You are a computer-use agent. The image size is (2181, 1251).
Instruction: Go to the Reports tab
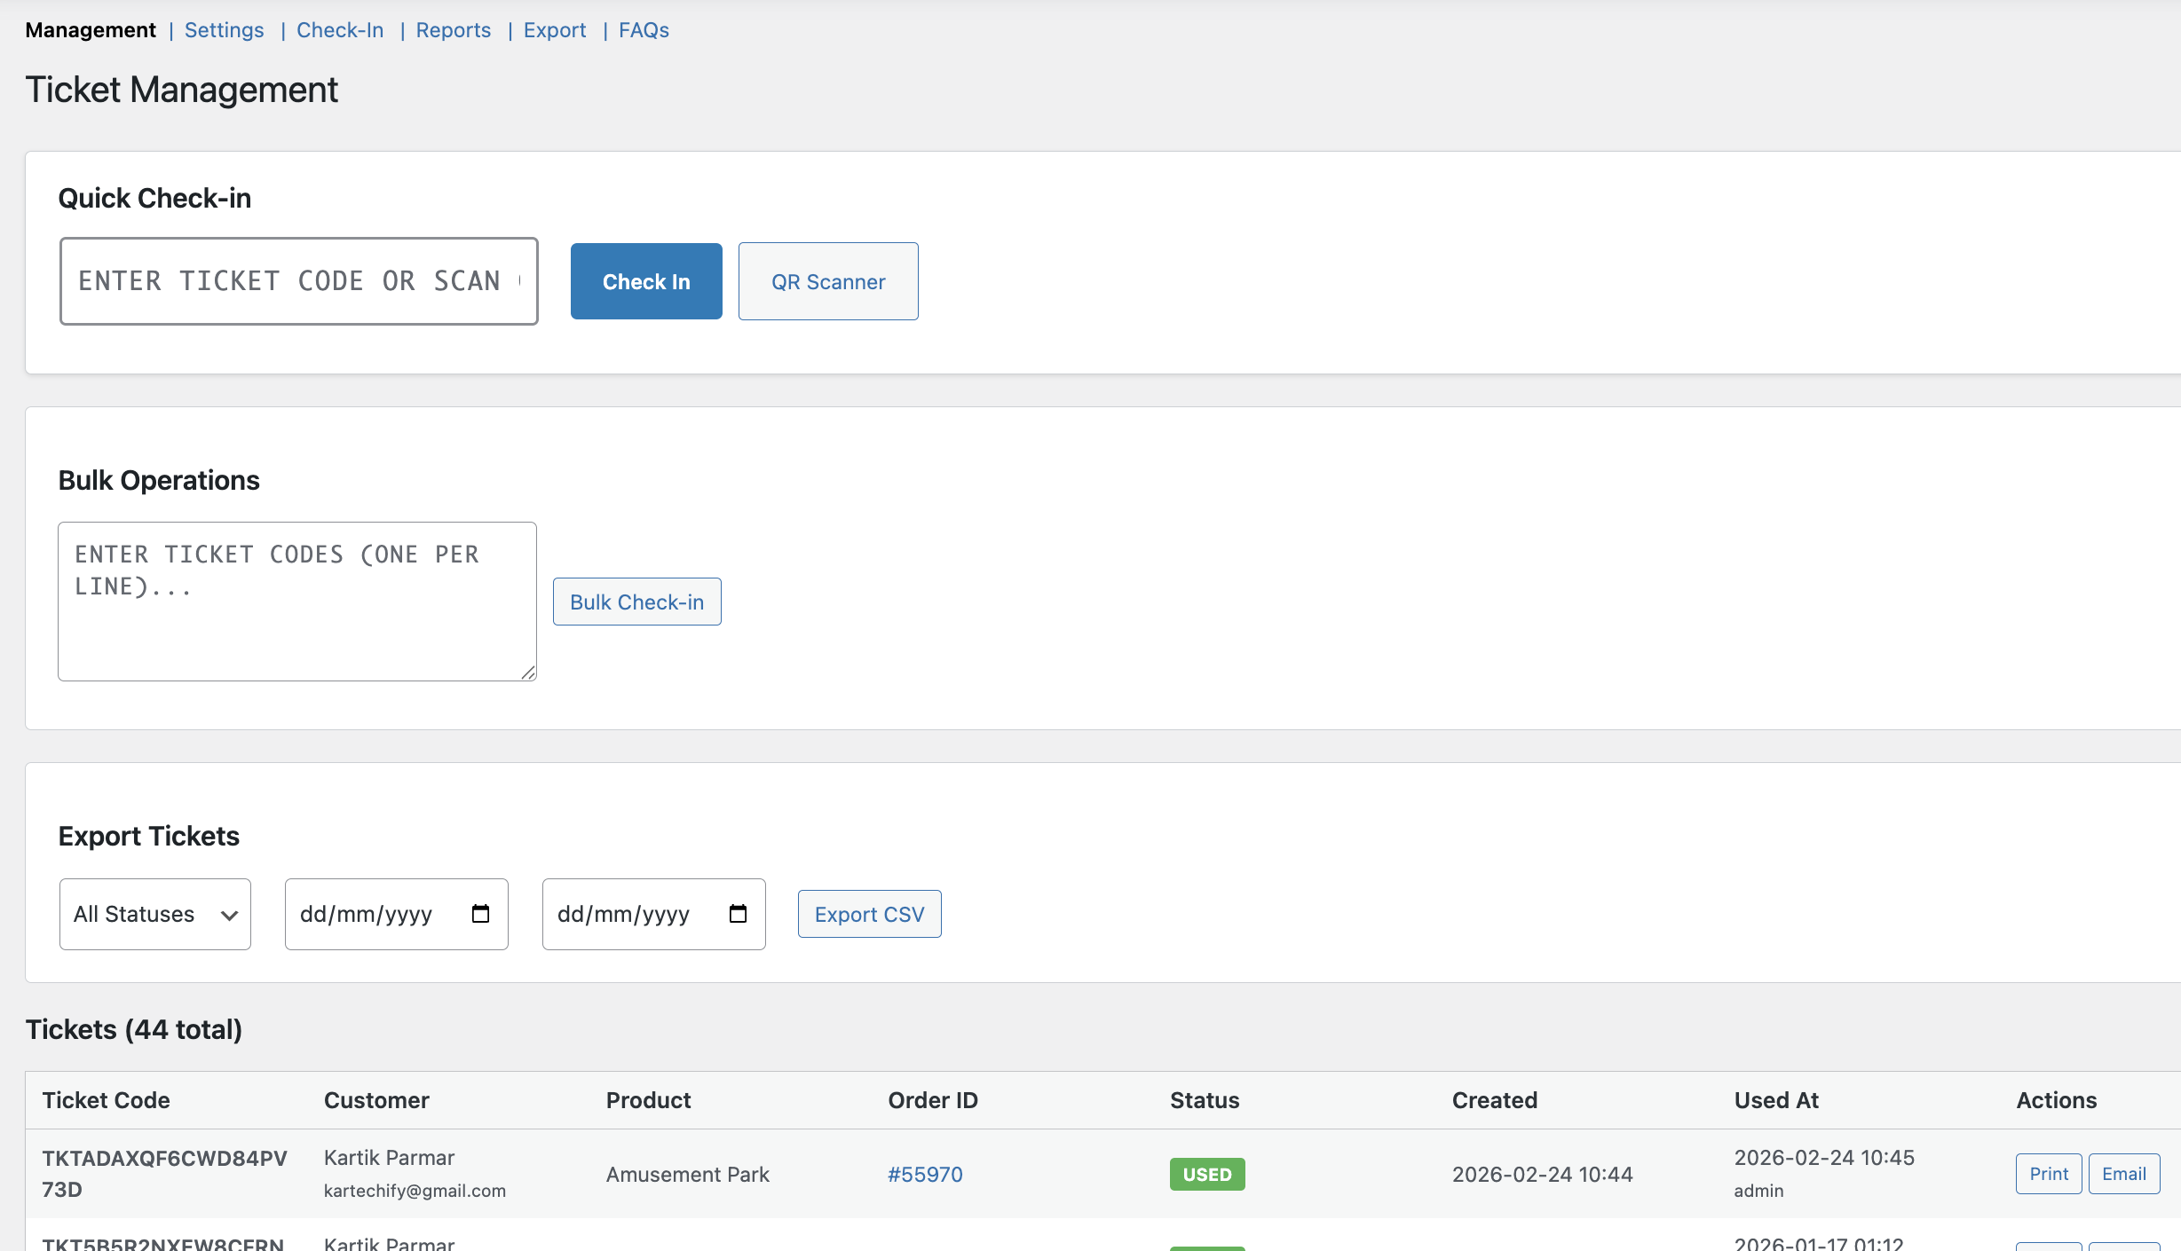coord(453,30)
